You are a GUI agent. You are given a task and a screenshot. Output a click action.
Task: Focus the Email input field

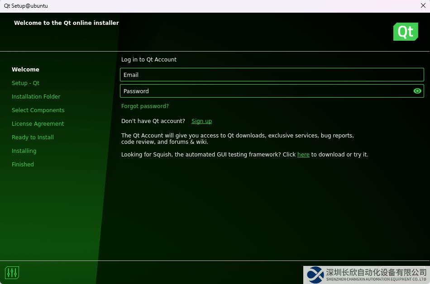point(272,75)
